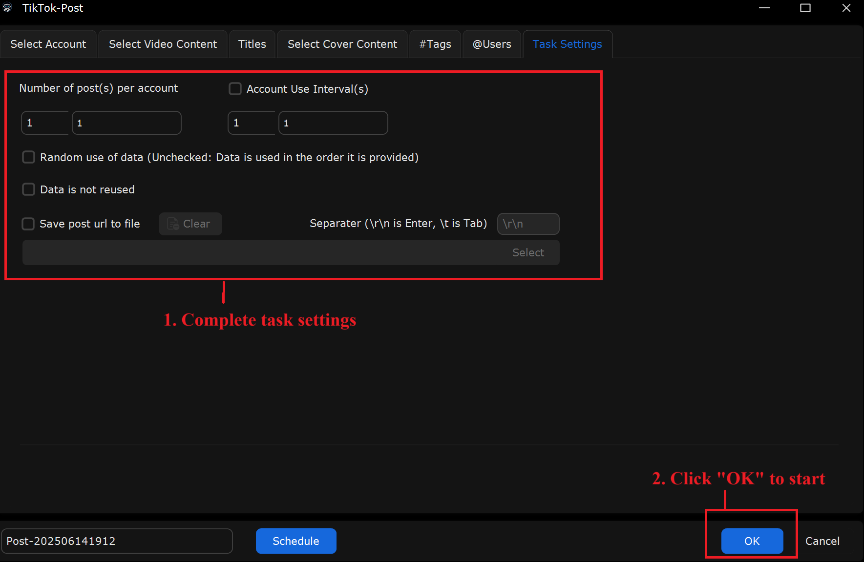Edit task name Post-202506141912 field
The image size is (864, 562).
pos(117,541)
